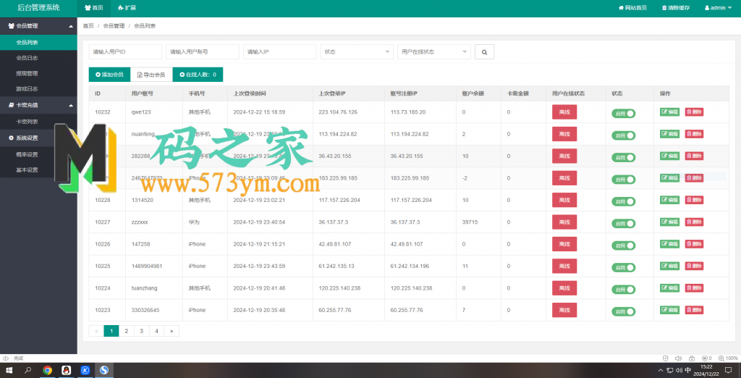
Task: Click the 添加会员 button
Action: point(109,75)
